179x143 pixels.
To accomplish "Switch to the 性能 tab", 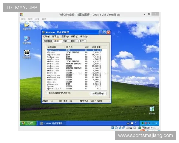I will [x=66, y=41].
